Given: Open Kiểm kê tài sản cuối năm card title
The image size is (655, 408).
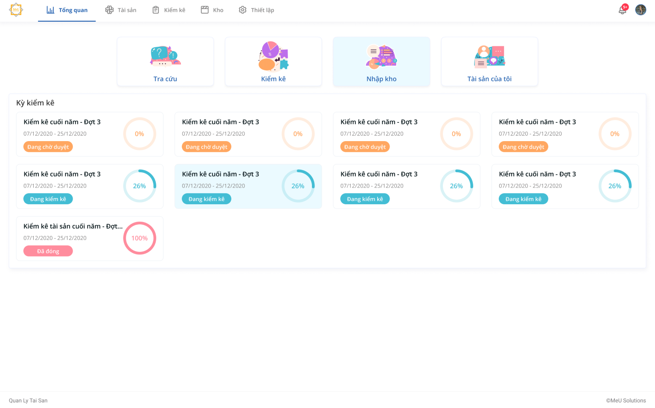Looking at the screenshot, I should 73,226.
